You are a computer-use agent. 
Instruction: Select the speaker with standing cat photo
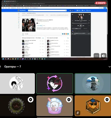(93, 83)
